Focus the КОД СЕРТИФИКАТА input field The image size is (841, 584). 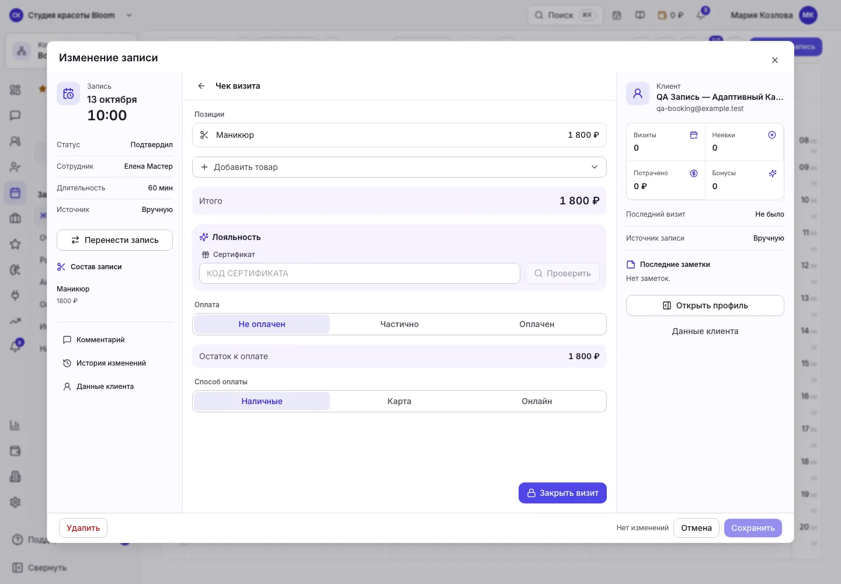[360, 273]
